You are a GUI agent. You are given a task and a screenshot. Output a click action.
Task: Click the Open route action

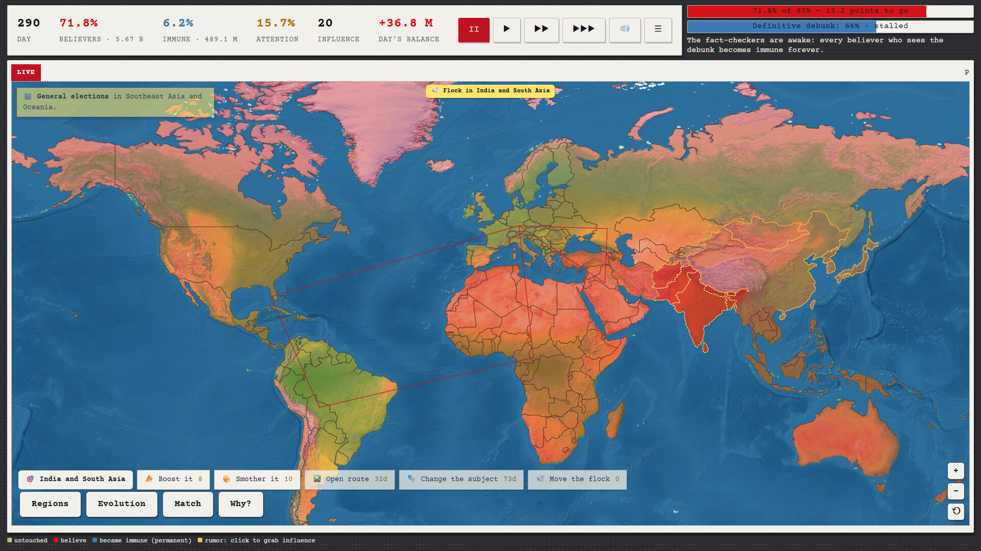pos(349,479)
